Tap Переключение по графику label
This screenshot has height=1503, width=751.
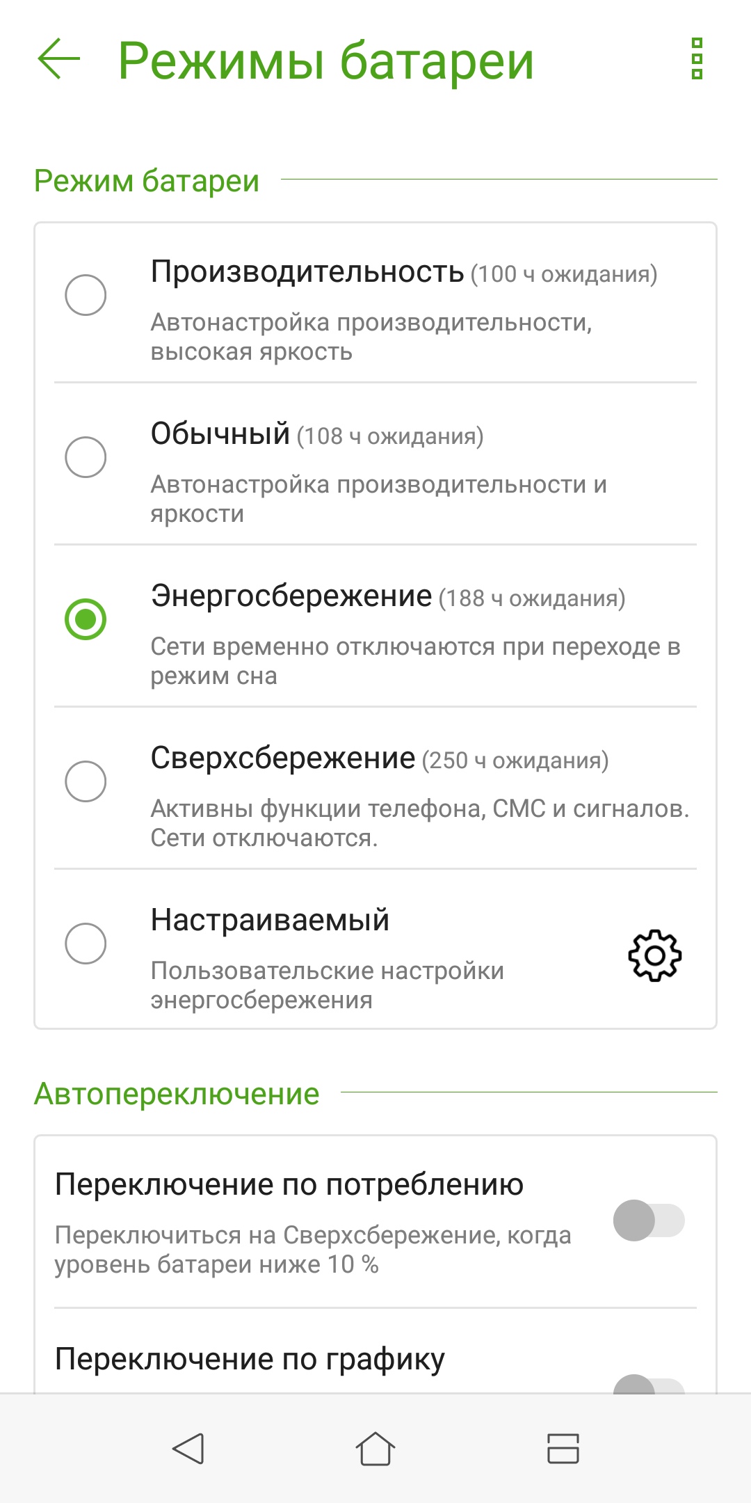(250, 1359)
